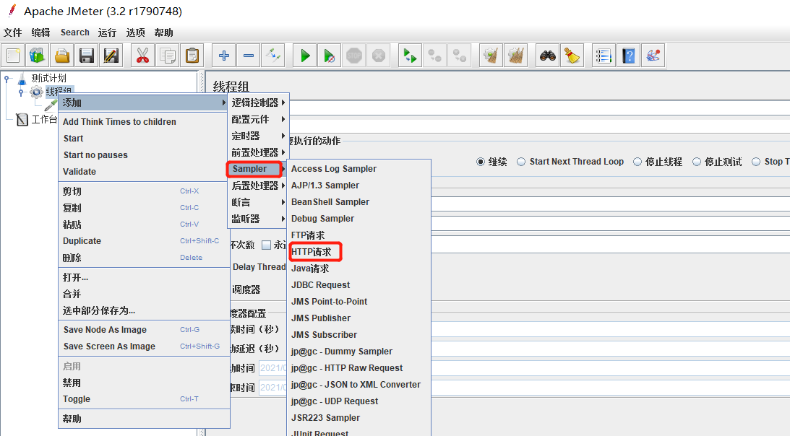Click Duplicate in context menu

tap(143, 241)
